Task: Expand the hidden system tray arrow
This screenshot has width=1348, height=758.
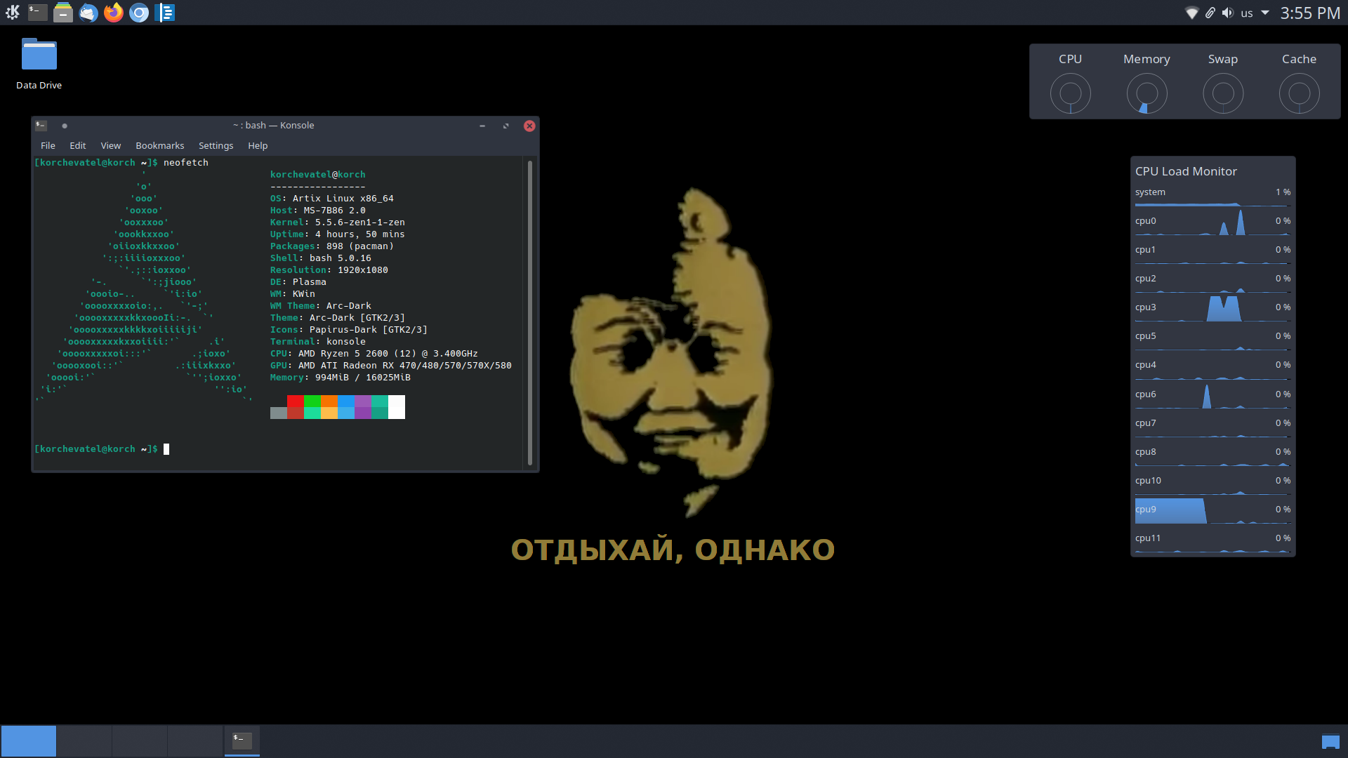Action: (1265, 13)
